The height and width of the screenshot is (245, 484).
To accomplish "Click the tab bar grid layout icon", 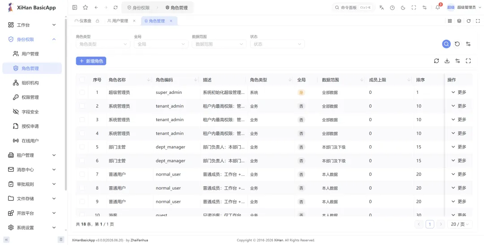I will pyautogui.click(x=450, y=21).
